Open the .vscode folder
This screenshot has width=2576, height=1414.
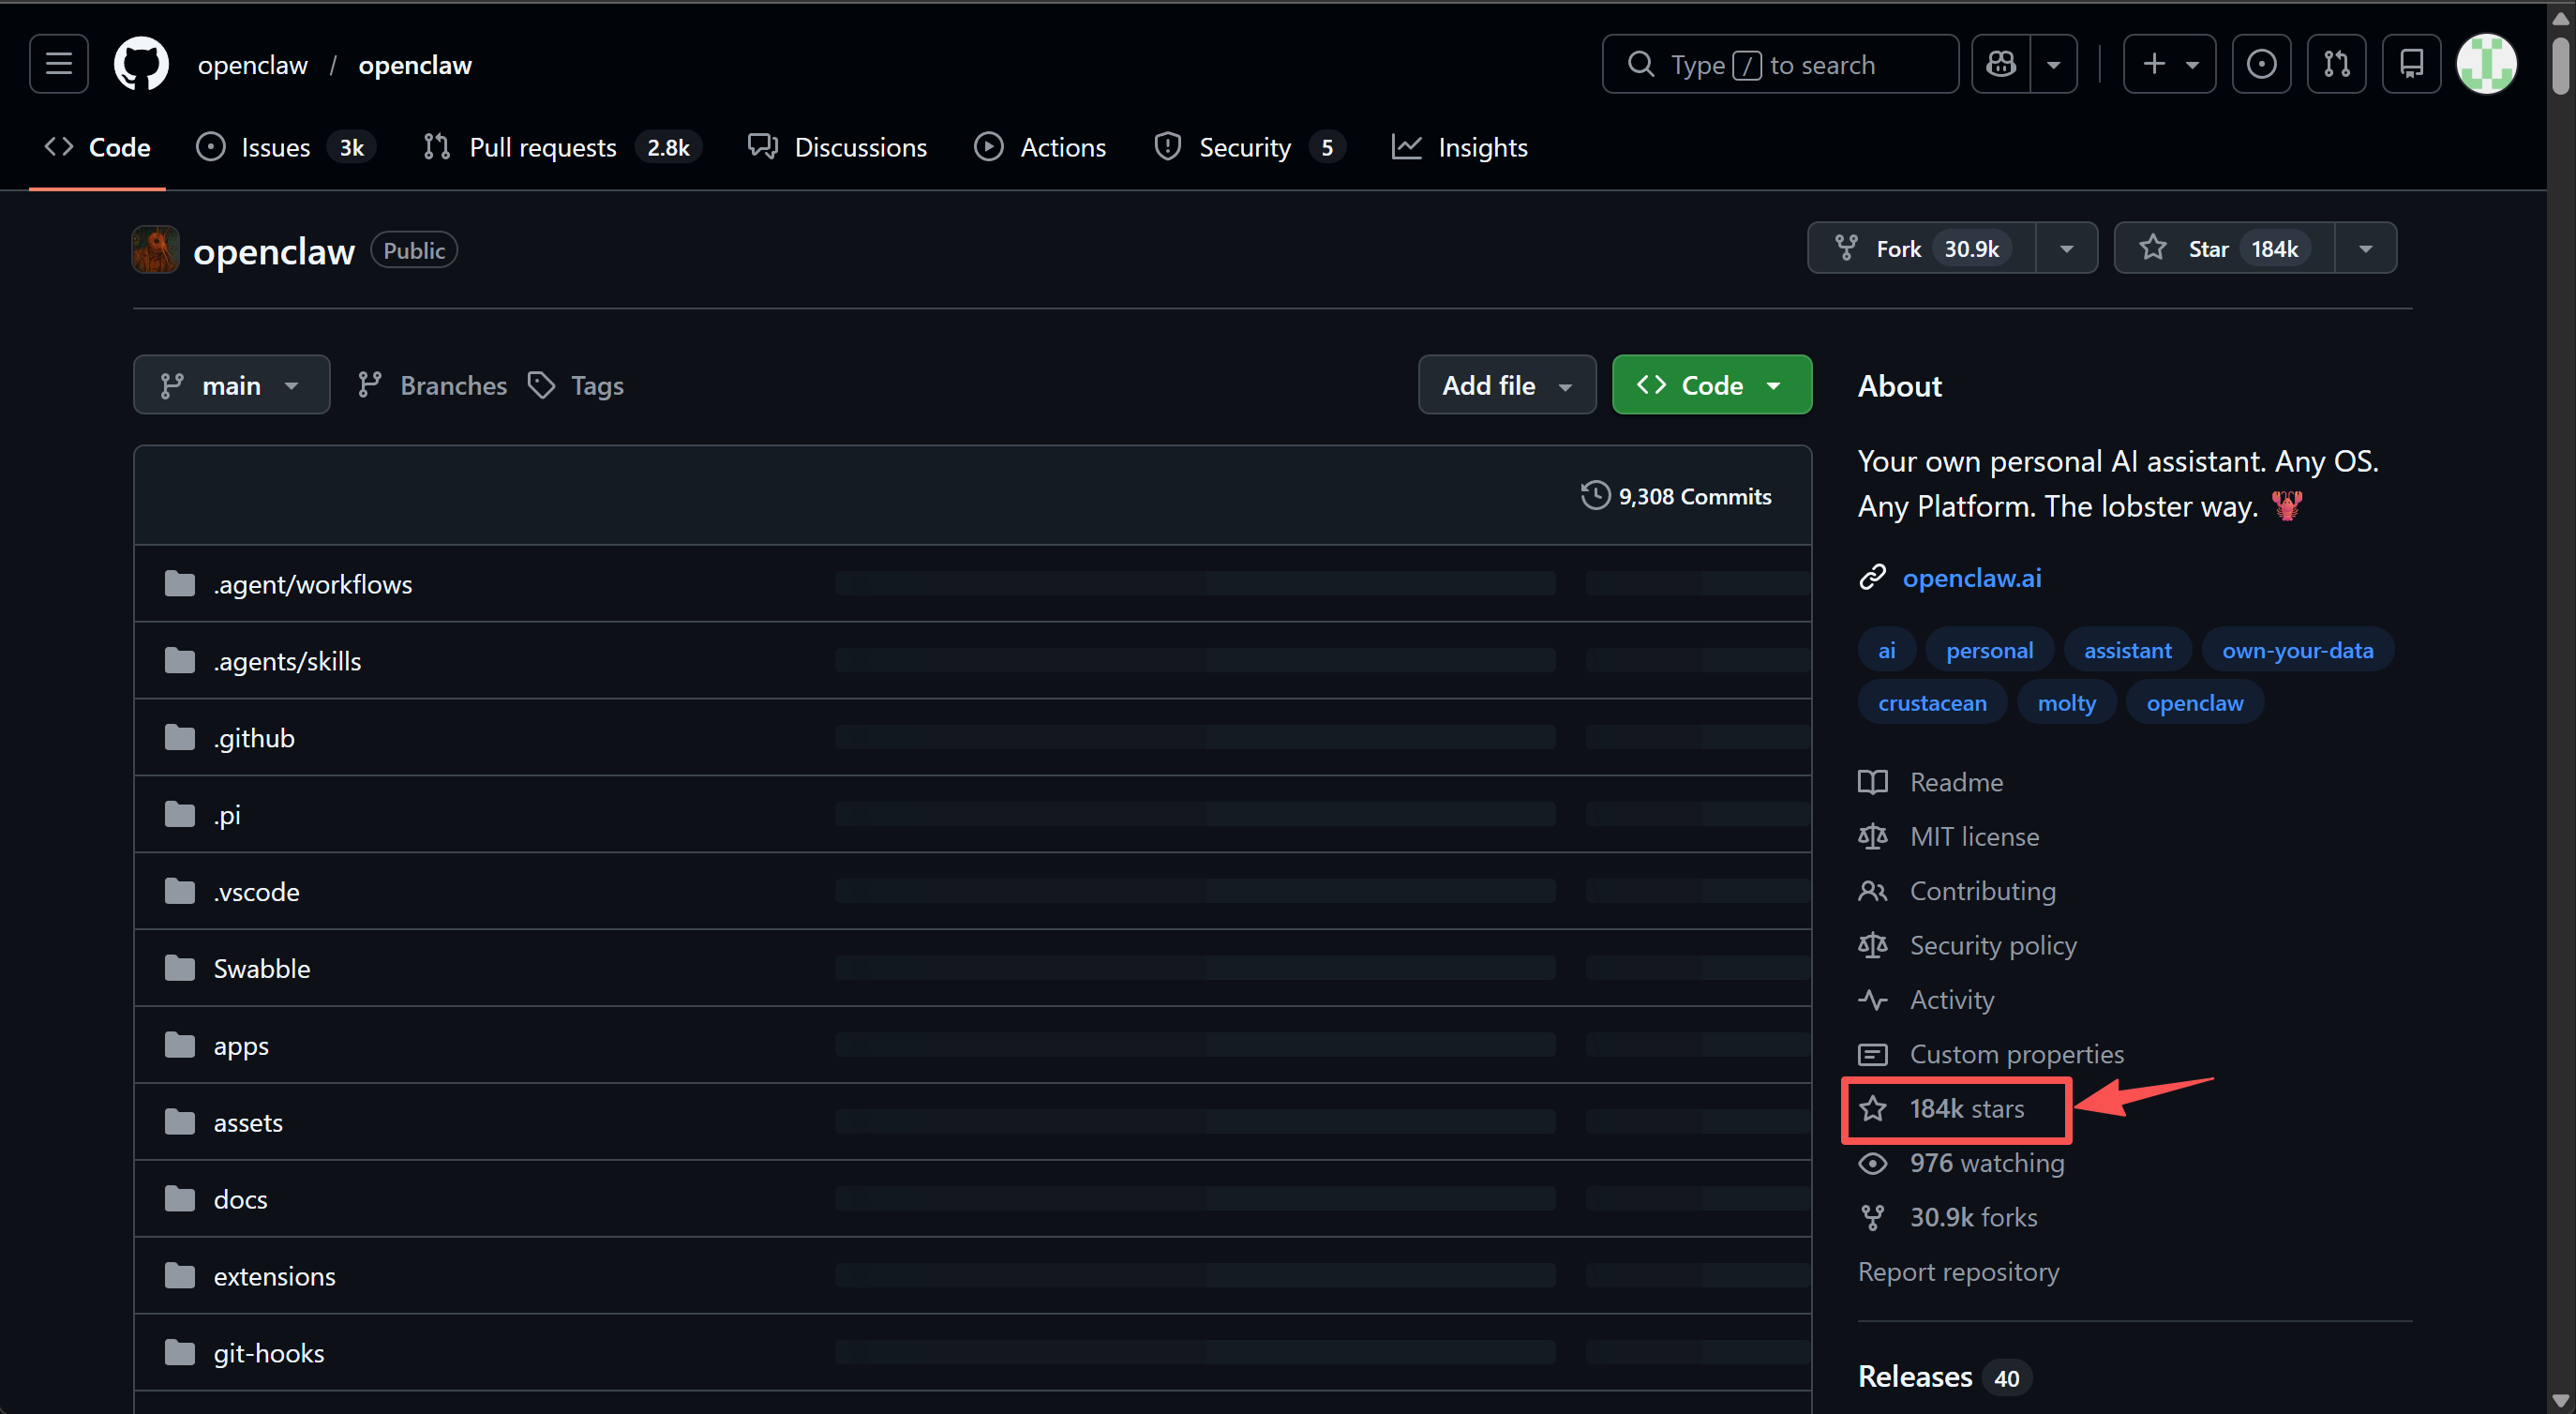click(x=256, y=892)
